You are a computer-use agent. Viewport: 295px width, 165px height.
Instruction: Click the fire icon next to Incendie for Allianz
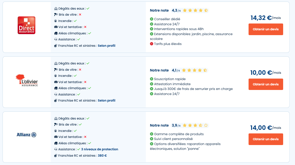coord(56,131)
